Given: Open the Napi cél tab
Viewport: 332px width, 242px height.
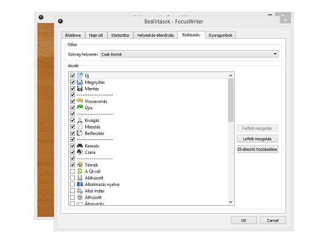Looking at the screenshot, I should coord(96,35).
